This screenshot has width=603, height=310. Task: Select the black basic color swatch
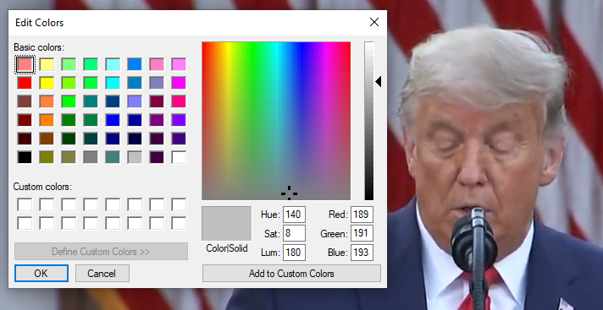coord(25,157)
